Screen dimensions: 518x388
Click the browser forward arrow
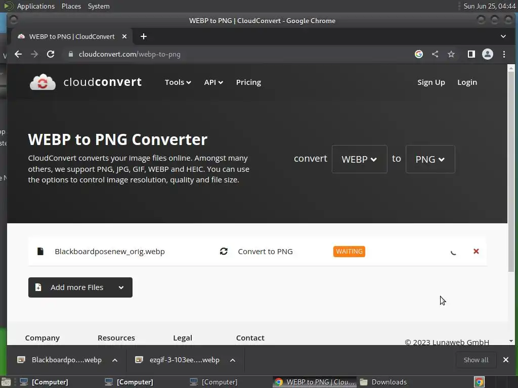point(34,54)
